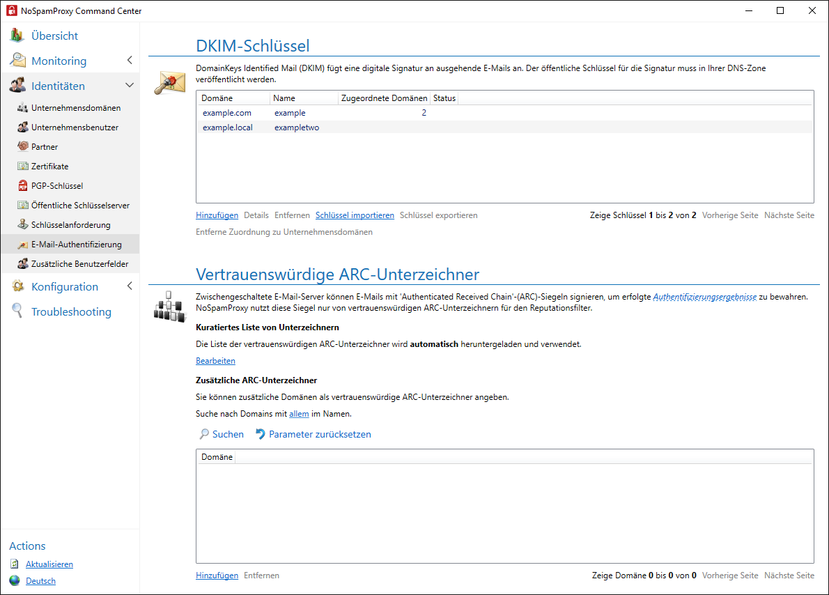Click the Unternehmensdomänen icon
The height and width of the screenshot is (595, 829).
(x=23, y=108)
